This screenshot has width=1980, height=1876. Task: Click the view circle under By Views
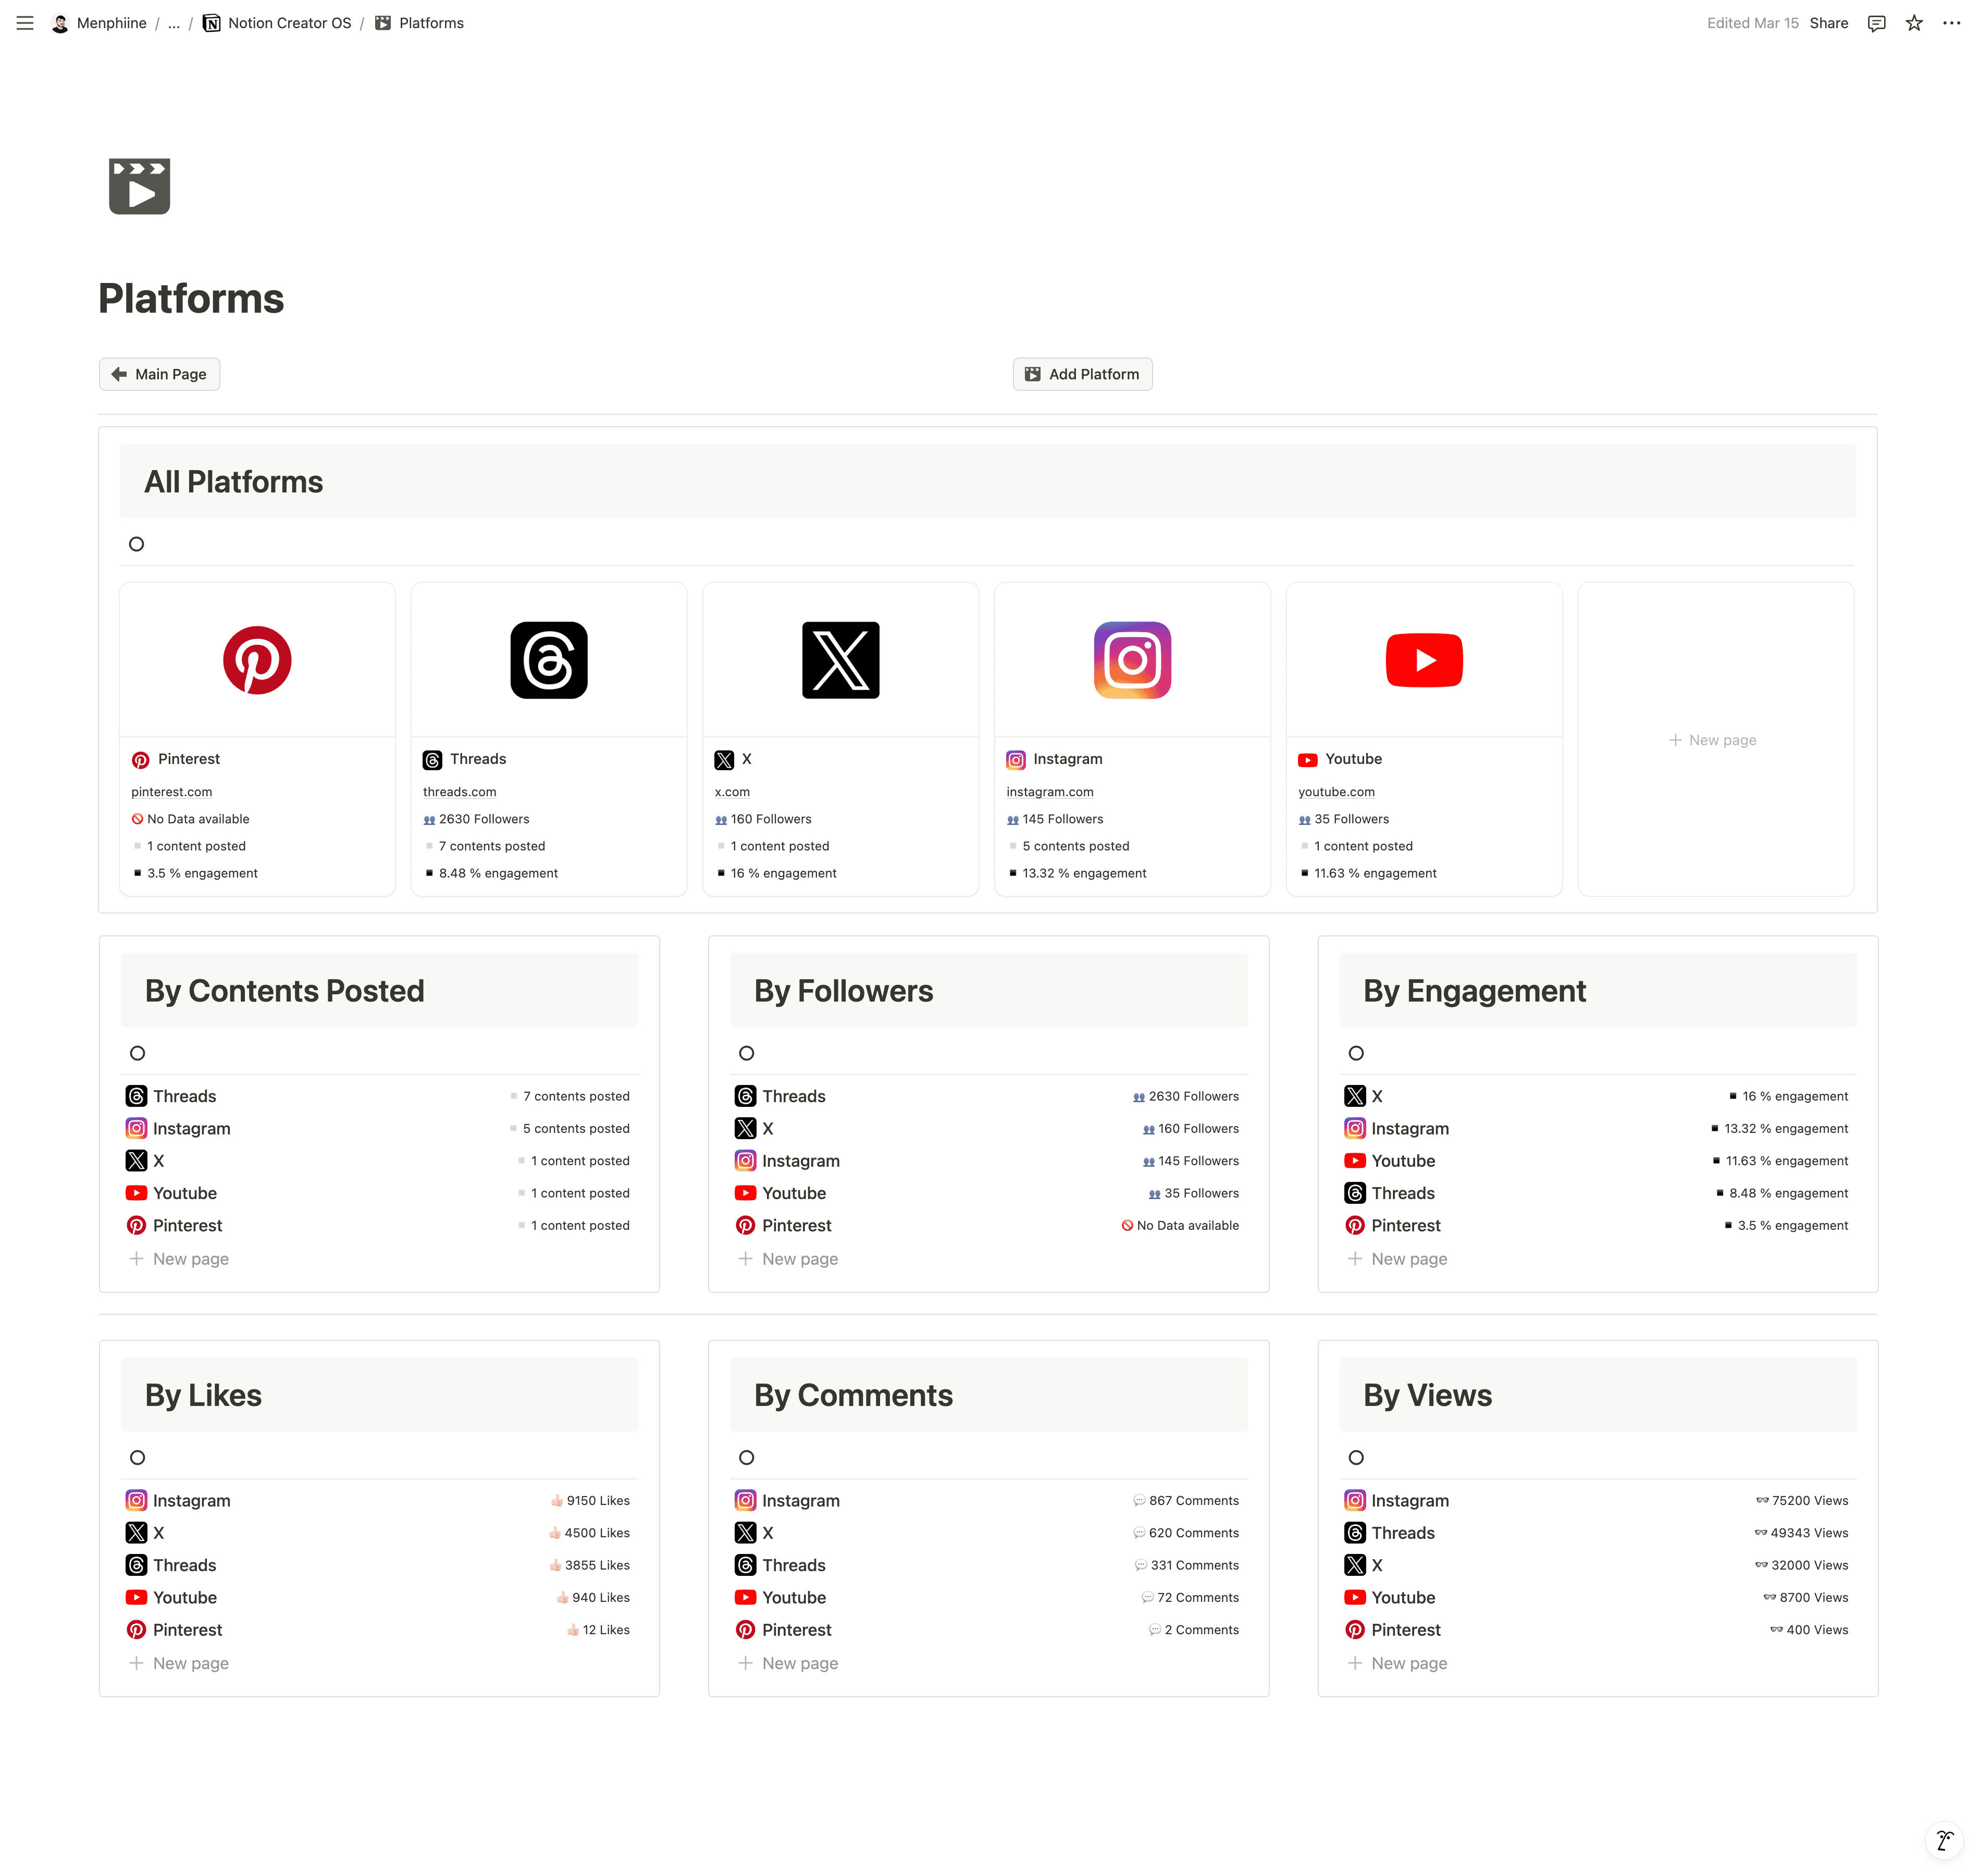(x=1355, y=1457)
